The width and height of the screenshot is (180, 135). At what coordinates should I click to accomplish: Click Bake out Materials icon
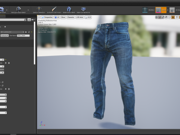pyautogui.click(x=83, y=9)
